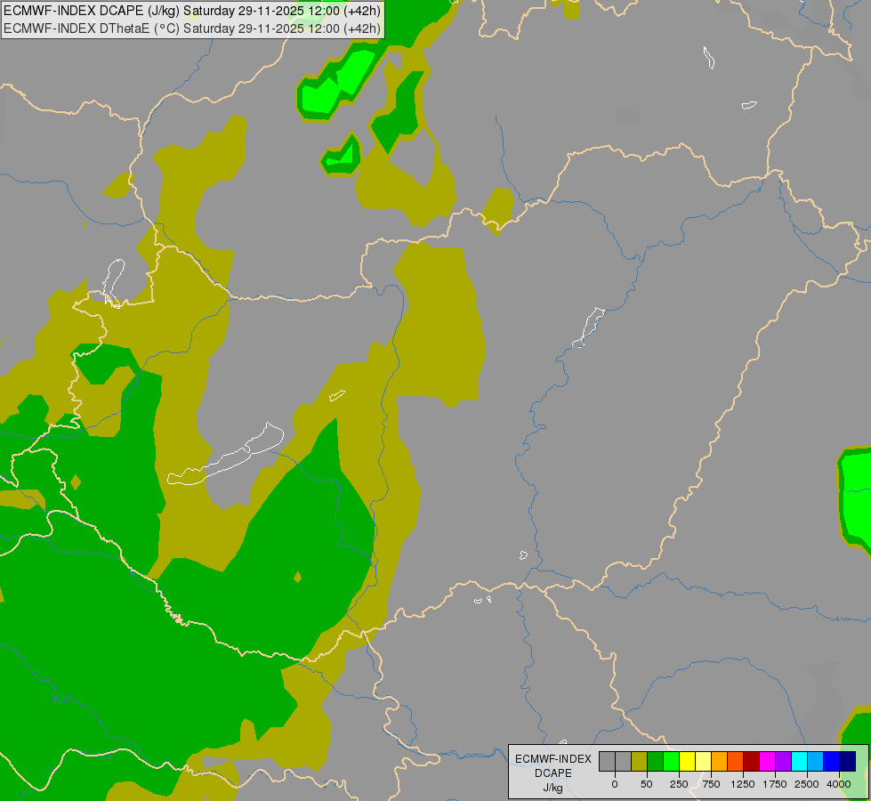This screenshot has height=801, width=871.
Task: Click the pure yellow legend swatch
Action: click(x=687, y=761)
